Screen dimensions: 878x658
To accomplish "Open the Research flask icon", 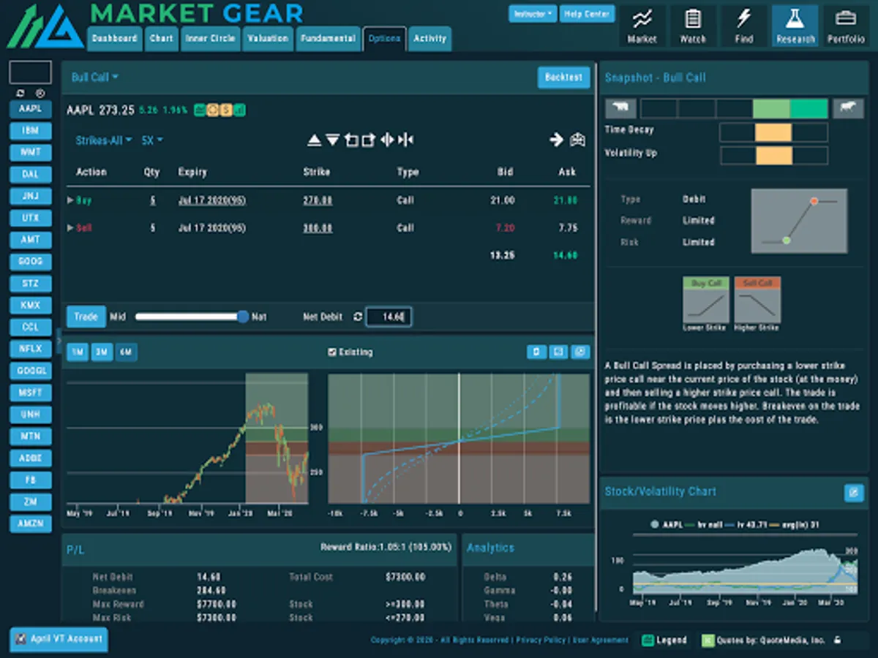I will [795, 26].
